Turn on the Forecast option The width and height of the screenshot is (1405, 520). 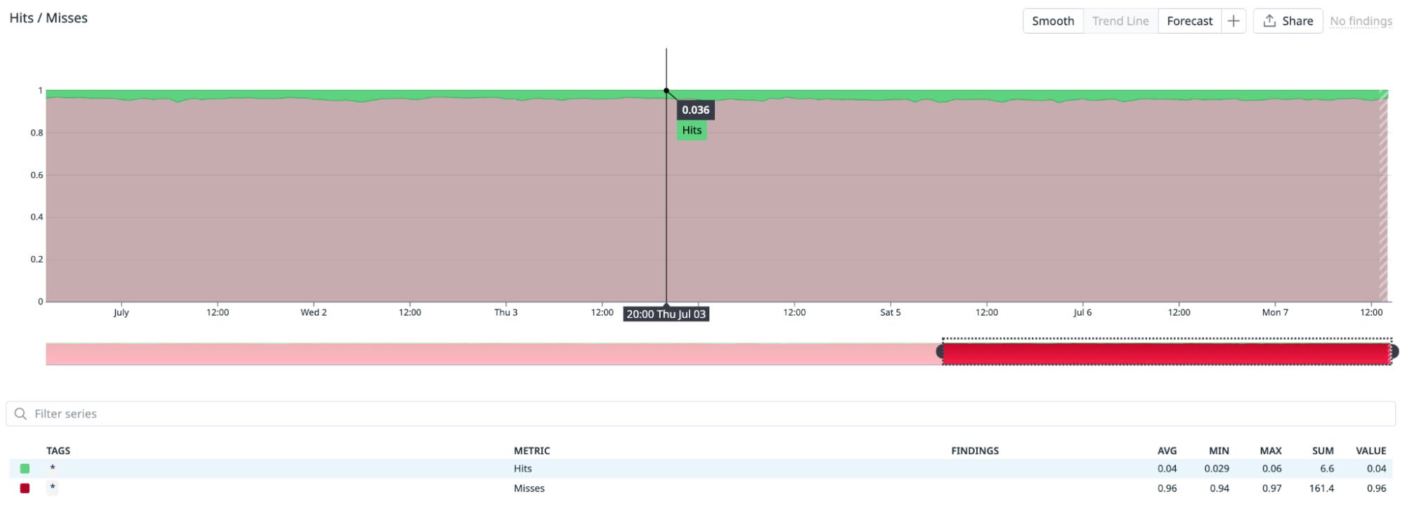click(x=1189, y=21)
